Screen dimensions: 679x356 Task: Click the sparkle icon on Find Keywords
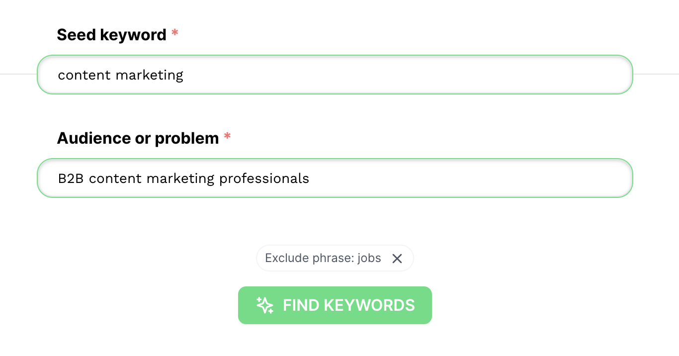point(265,305)
